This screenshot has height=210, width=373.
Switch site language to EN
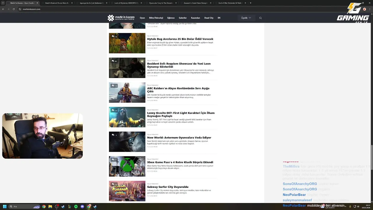(219, 18)
